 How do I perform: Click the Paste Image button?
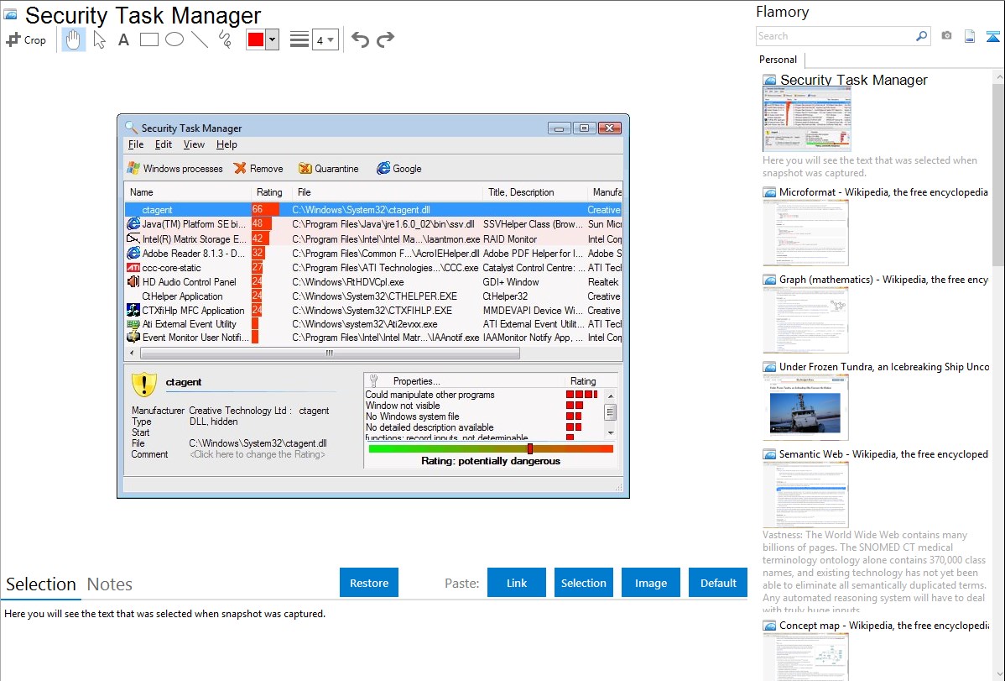(650, 583)
